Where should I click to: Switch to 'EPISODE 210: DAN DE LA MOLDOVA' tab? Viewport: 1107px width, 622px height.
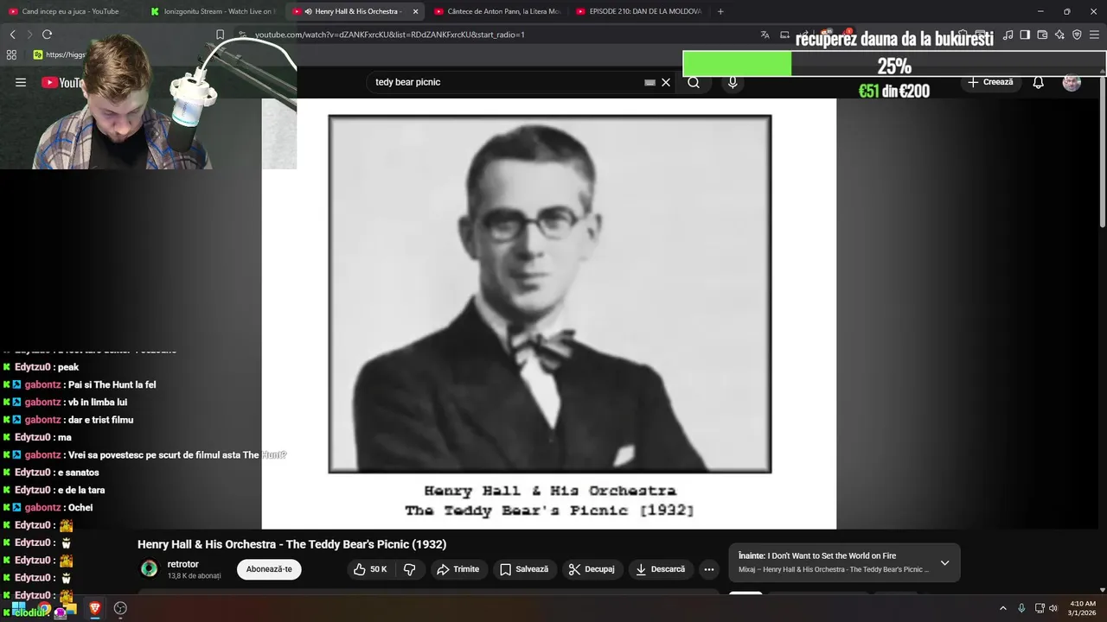click(x=638, y=11)
